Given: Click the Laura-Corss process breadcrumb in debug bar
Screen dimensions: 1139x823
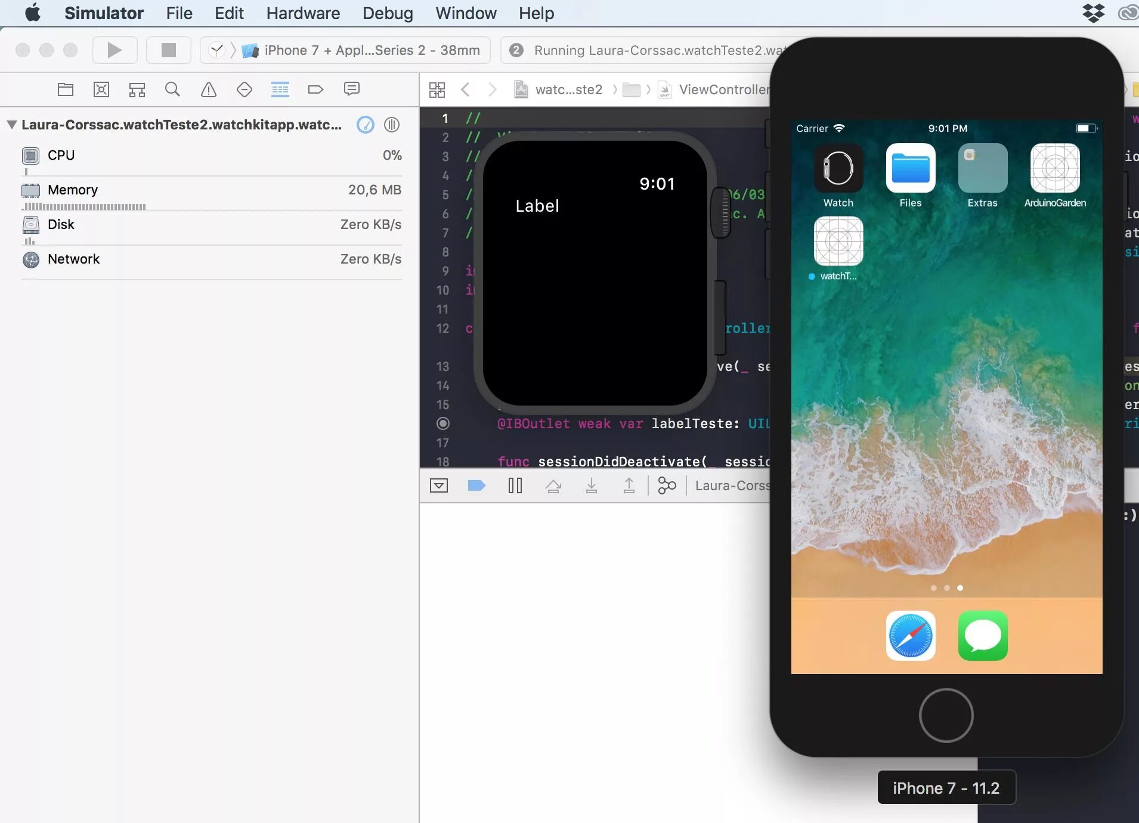Looking at the screenshot, I should [x=732, y=485].
